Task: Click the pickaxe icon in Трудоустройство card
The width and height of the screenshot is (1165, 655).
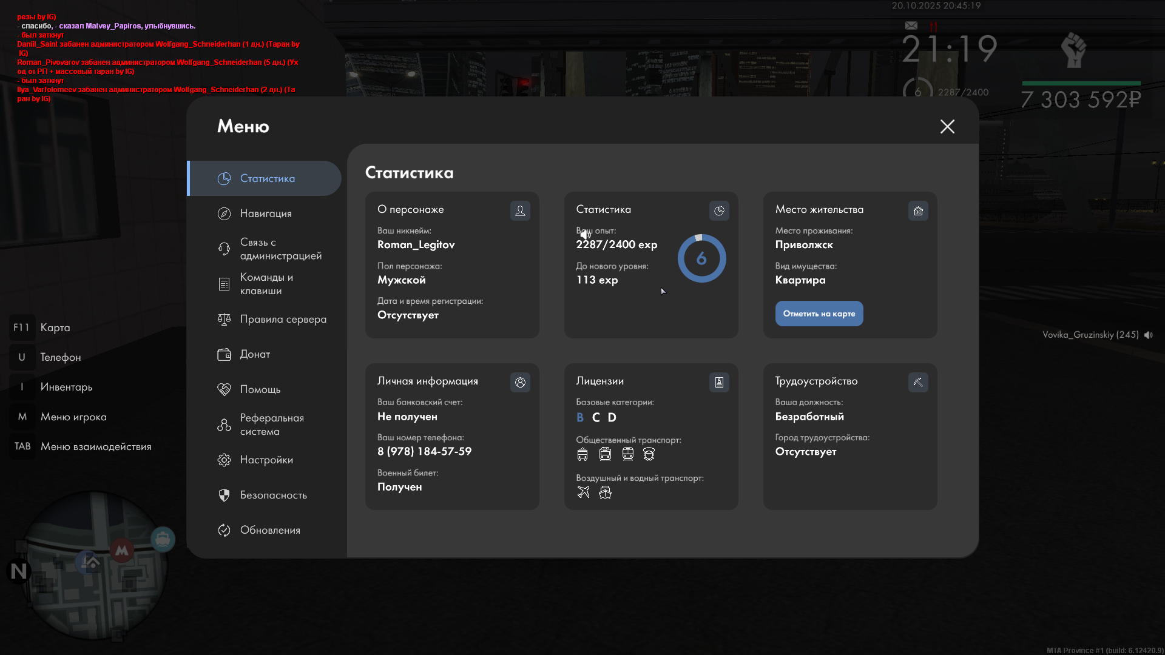Action: (918, 382)
